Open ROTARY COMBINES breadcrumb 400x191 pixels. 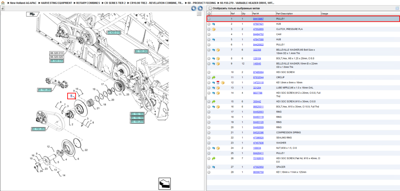tap(88, 3)
